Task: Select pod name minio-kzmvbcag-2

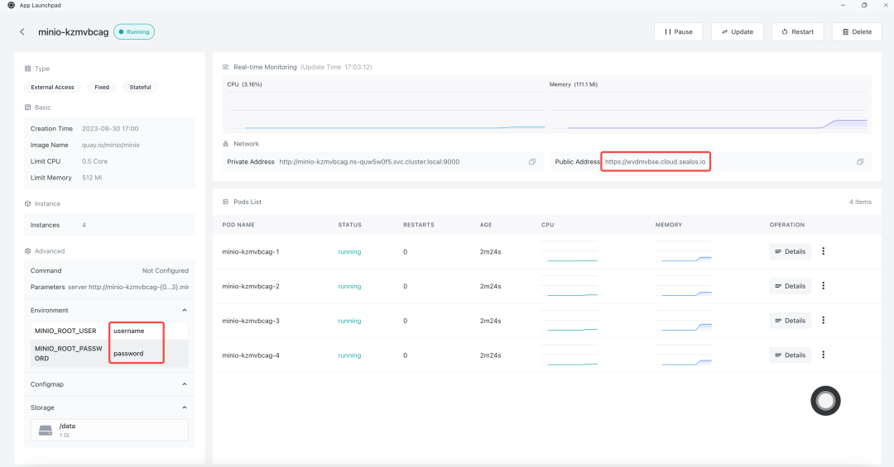Action: click(x=251, y=287)
